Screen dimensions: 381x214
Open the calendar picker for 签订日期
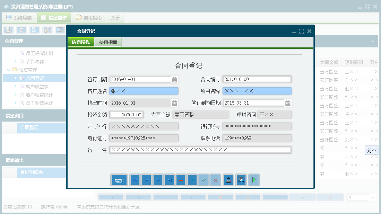174,79
